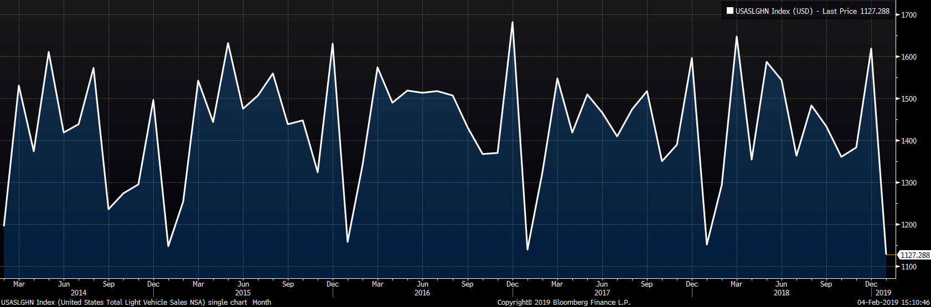Click the 2016 year label on time axis
This screenshot has height=307, width=931.
coord(422,293)
